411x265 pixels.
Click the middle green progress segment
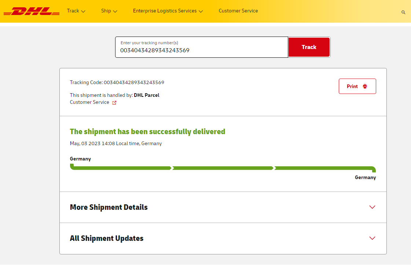(223, 168)
